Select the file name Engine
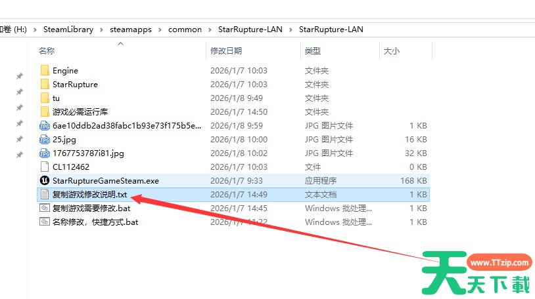Screen dimensions: 535x299 tap(65, 71)
